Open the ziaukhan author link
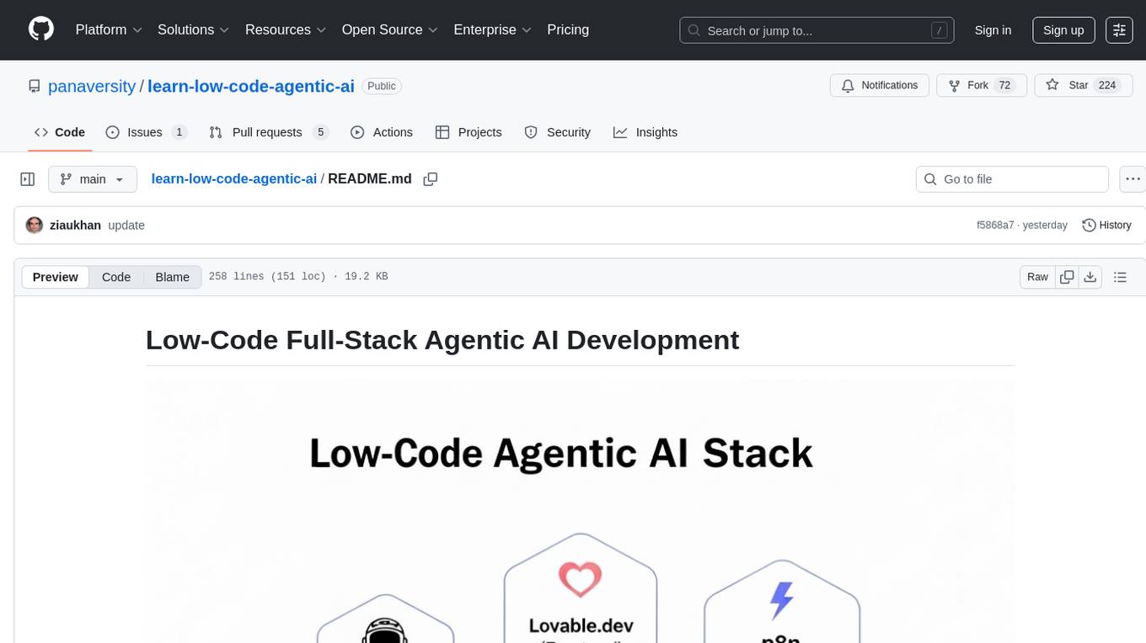The width and height of the screenshot is (1146, 643). point(75,225)
